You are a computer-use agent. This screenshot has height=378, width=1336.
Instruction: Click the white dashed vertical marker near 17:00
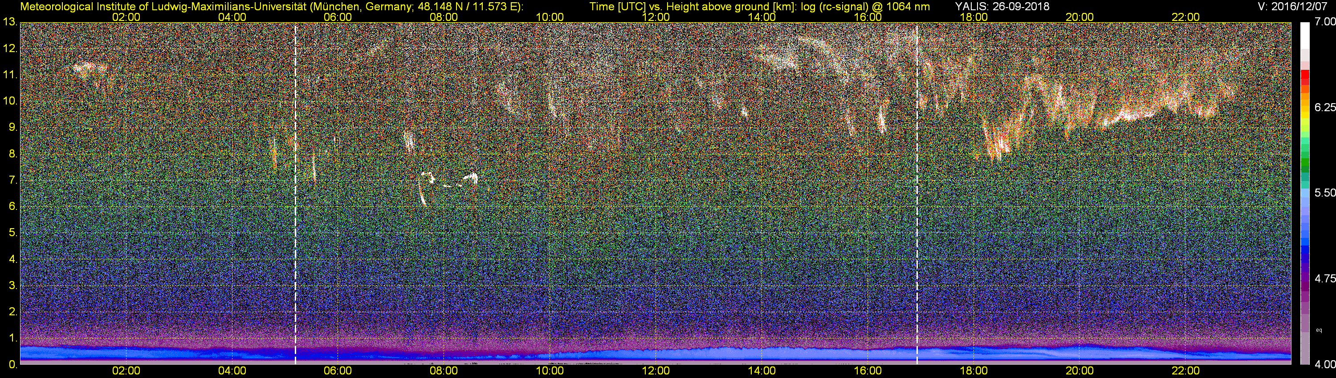click(x=917, y=193)
